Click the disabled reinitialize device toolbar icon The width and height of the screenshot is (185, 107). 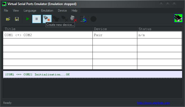point(56,19)
